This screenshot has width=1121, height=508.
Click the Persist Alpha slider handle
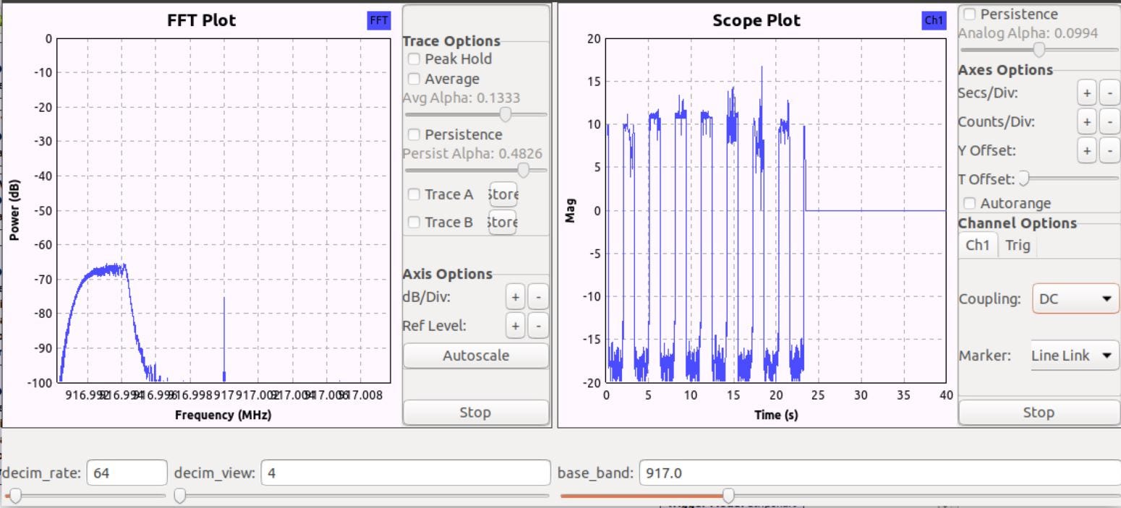(x=523, y=170)
